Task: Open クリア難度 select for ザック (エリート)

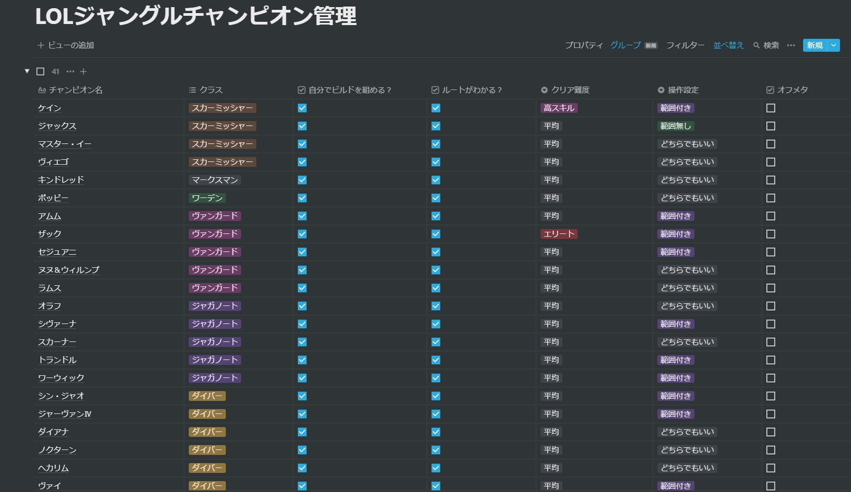Action: tap(559, 234)
